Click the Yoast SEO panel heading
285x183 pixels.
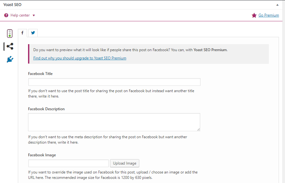coord(12,5)
